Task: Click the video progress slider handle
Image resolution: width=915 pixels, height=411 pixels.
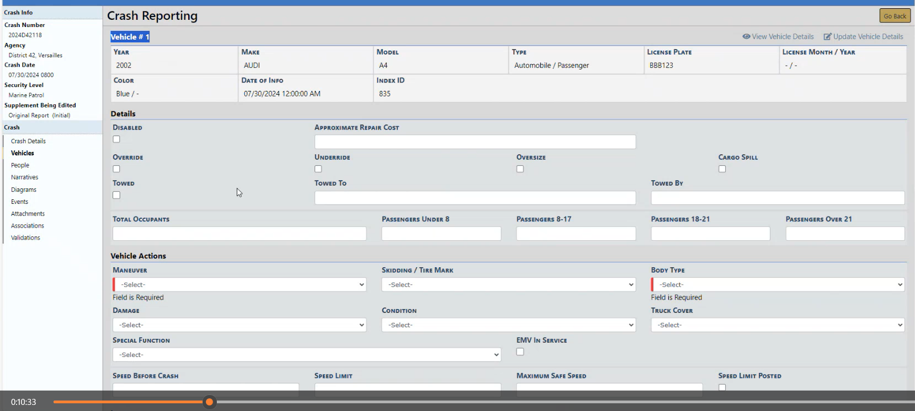Action: [209, 402]
